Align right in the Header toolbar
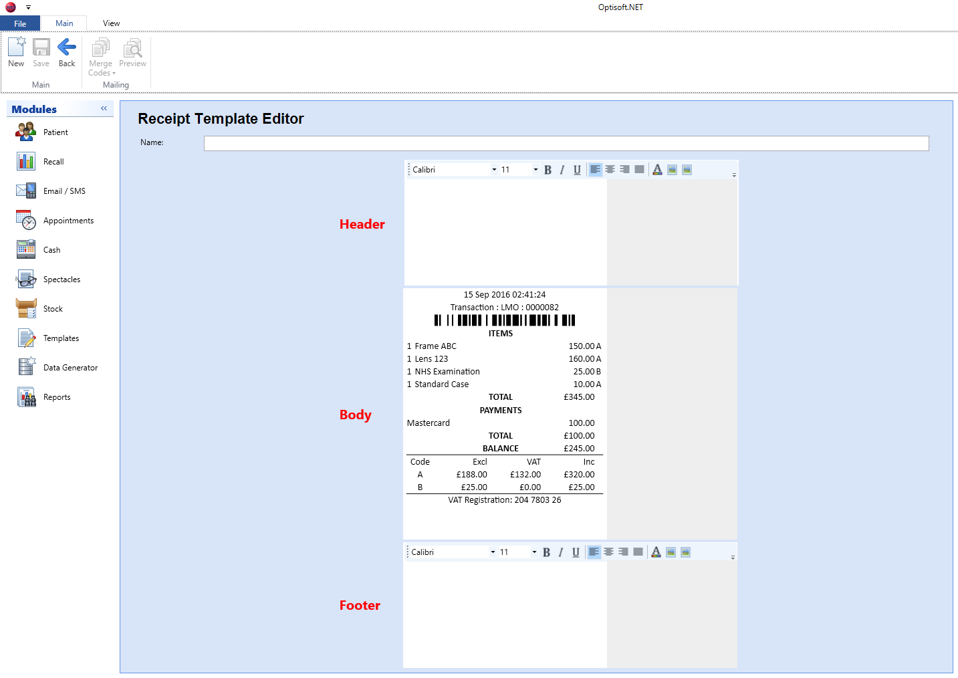 click(624, 170)
